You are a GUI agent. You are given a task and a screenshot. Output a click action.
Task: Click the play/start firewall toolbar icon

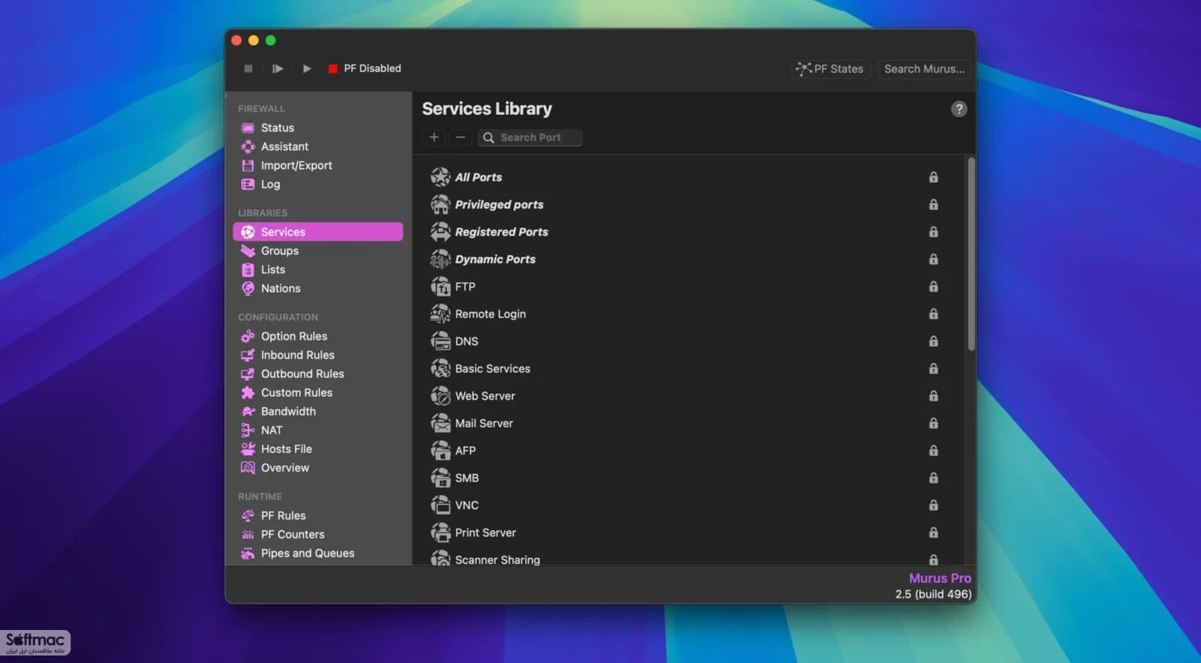tap(307, 68)
